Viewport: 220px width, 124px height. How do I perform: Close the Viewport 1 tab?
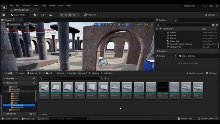point(21,20)
